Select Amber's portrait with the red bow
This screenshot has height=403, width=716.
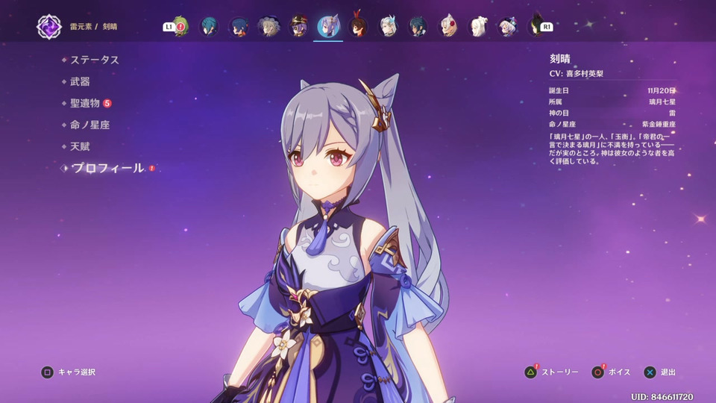pos(358,26)
